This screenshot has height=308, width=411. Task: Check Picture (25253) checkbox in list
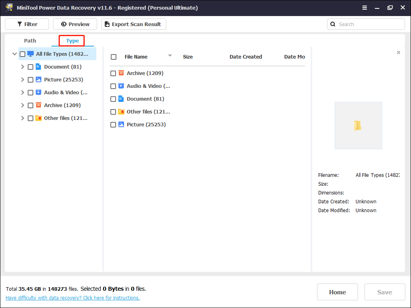(113, 125)
